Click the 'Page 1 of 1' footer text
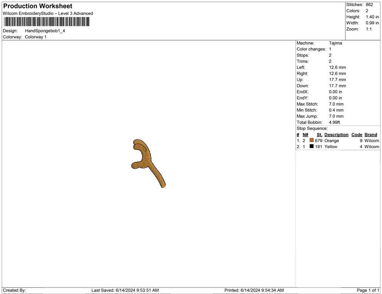The height and width of the screenshot is (294, 382). click(368, 291)
